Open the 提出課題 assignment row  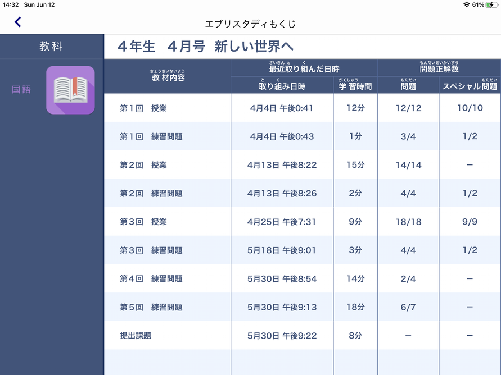136,336
